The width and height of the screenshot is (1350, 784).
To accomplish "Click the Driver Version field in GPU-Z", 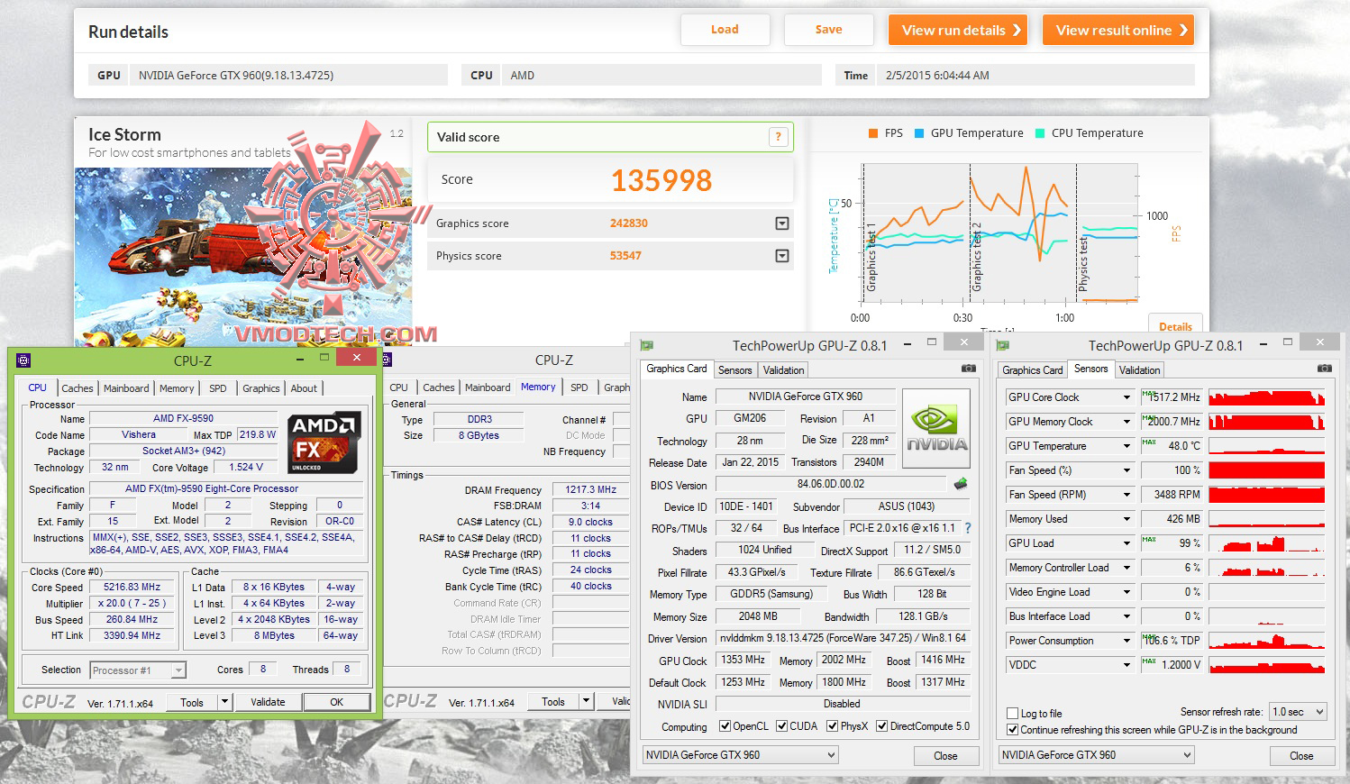I will coord(844,638).
